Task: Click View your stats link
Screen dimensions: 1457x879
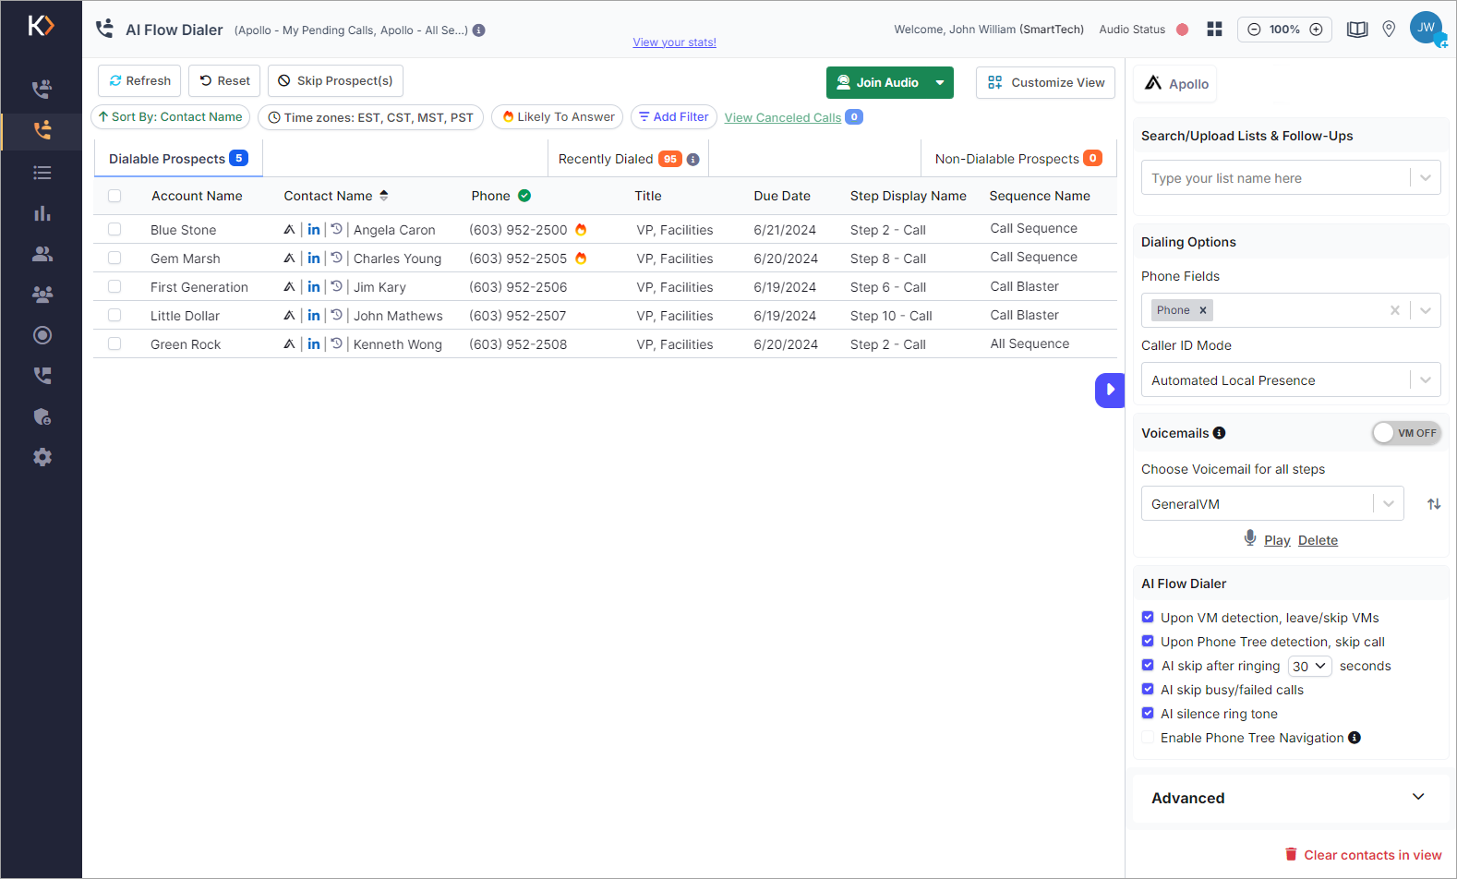Action: pyautogui.click(x=674, y=42)
